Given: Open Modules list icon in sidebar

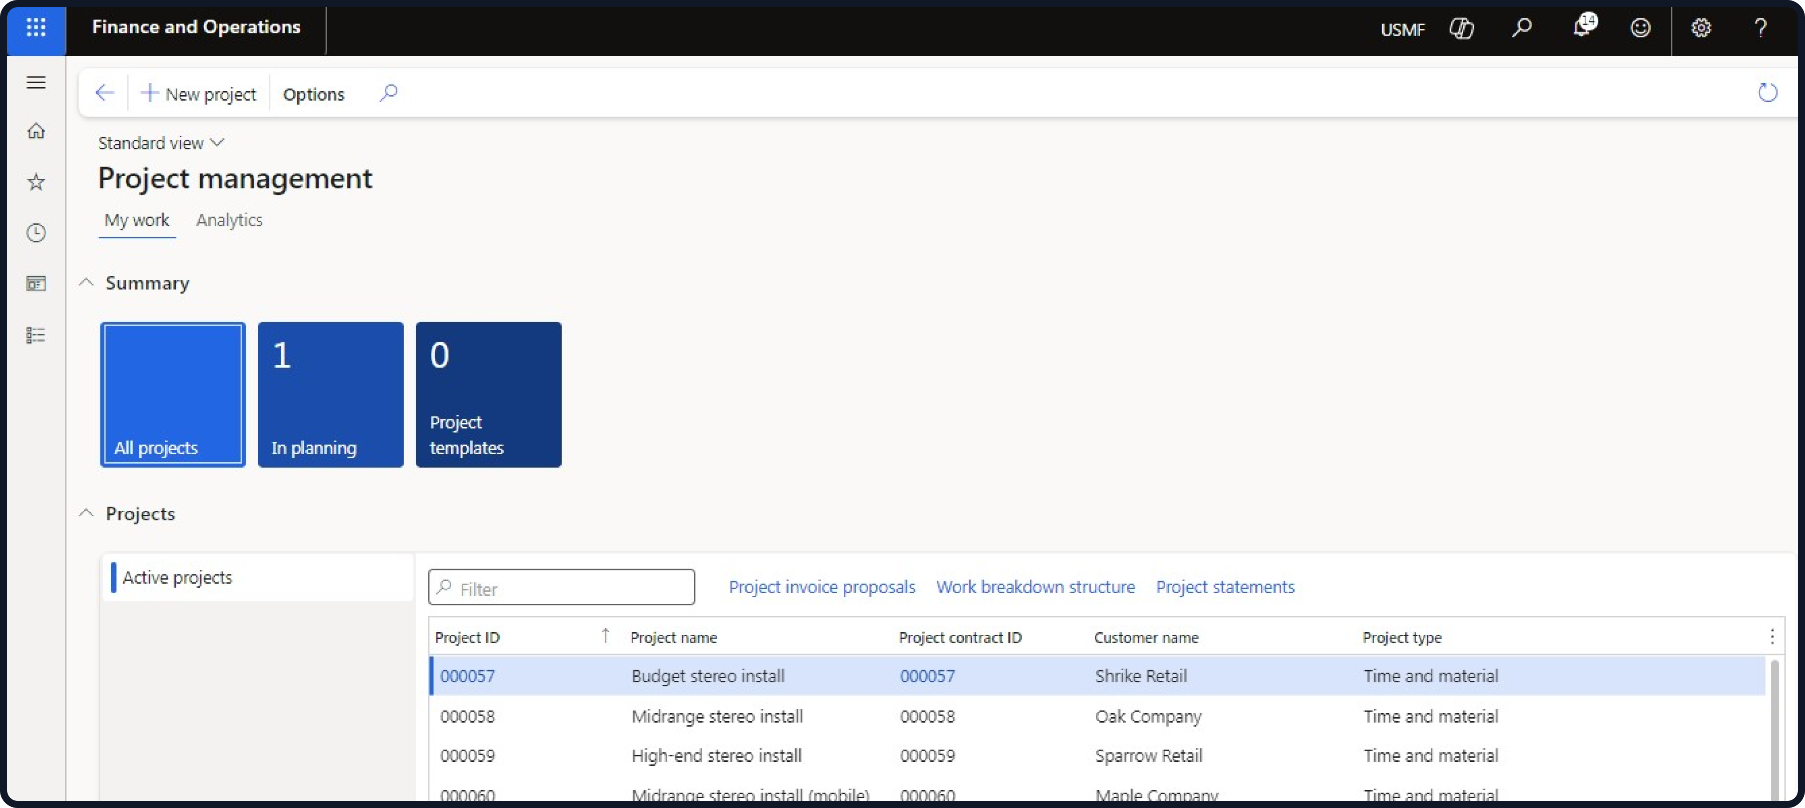Looking at the screenshot, I should pyautogui.click(x=36, y=335).
